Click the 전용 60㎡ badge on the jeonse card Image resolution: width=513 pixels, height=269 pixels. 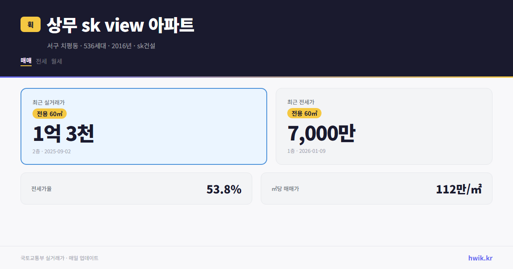click(304, 113)
